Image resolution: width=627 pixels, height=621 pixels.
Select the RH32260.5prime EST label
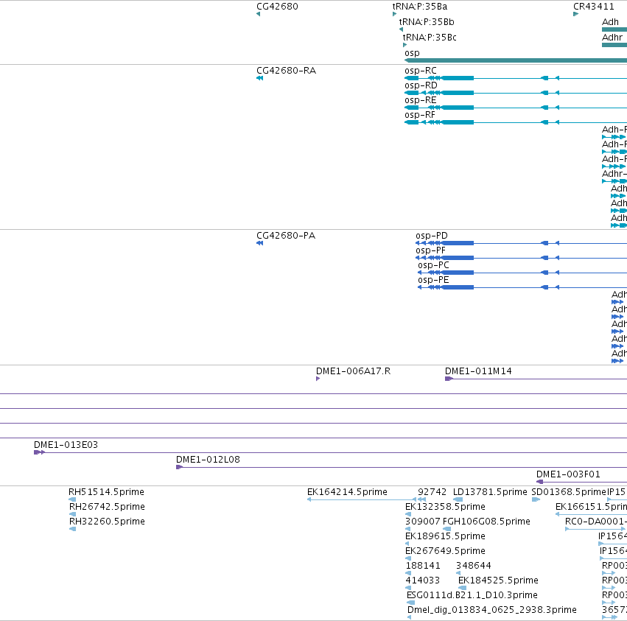coord(107,522)
